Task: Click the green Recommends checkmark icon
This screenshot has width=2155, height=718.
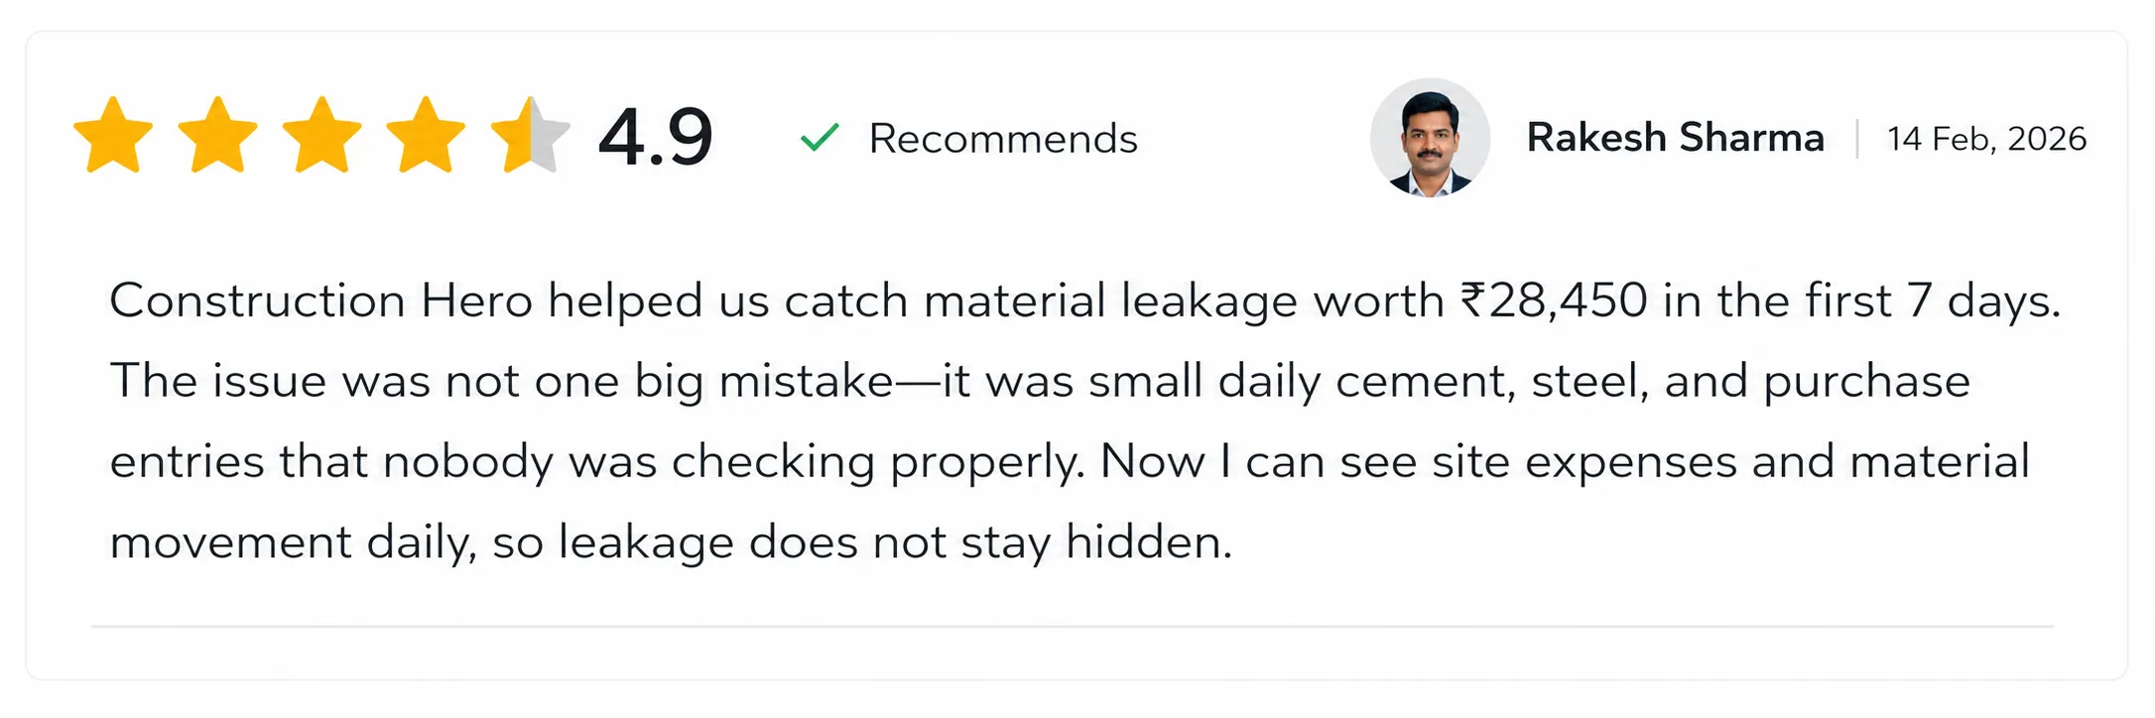Action: pos(821,138)
